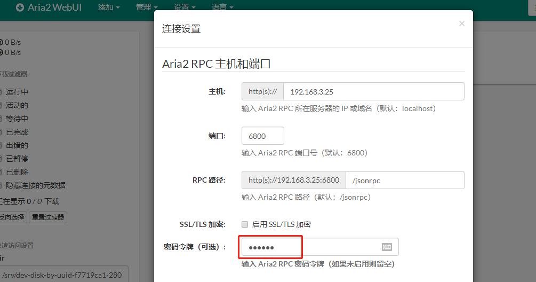The width and height of the screenshot is (536, 282).
Task: Close the connection settings dialog
Action: click(461, 23)
